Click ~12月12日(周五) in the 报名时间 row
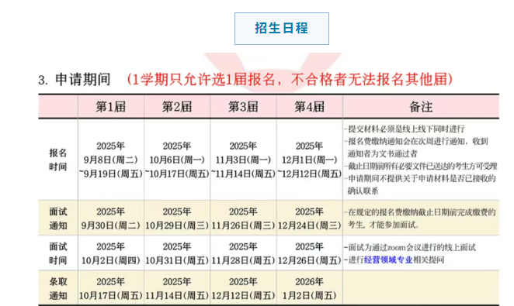This screenshot has width=514, height=306. pyautogui.click(x=310, y=174)
